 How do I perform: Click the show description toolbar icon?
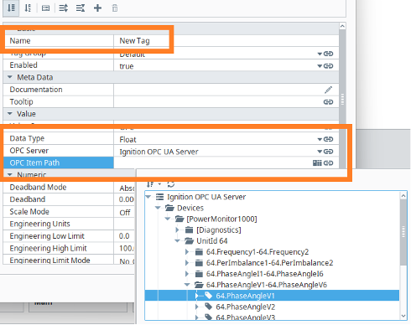[x=45, y=8]
